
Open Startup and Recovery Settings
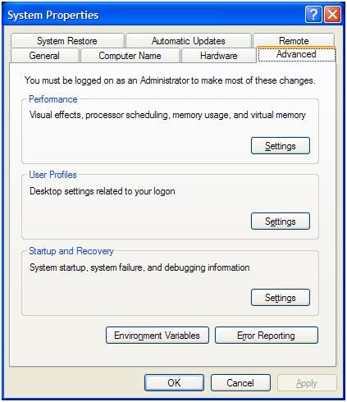click(281, 298)
